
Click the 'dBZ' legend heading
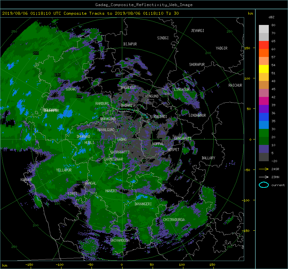(x=271, y=17)
